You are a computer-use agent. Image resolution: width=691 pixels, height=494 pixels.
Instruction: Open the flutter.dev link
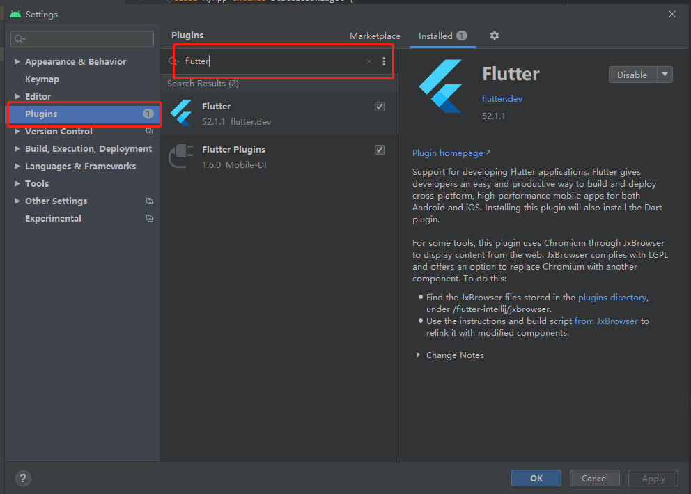point(502,99)
